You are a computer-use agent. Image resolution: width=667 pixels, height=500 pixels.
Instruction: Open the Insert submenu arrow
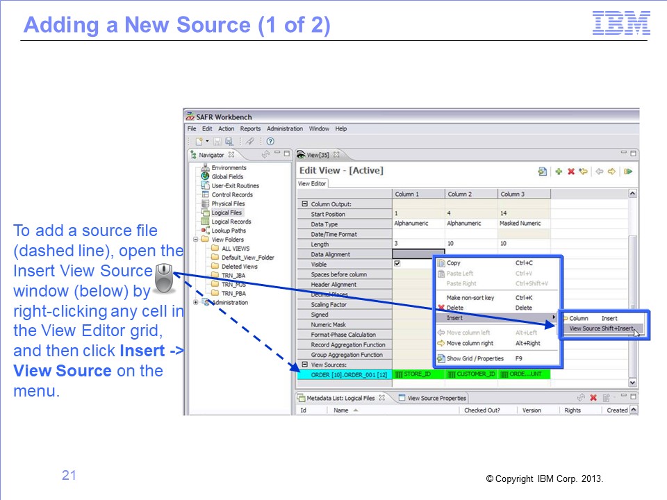click(x=554, y=317)
